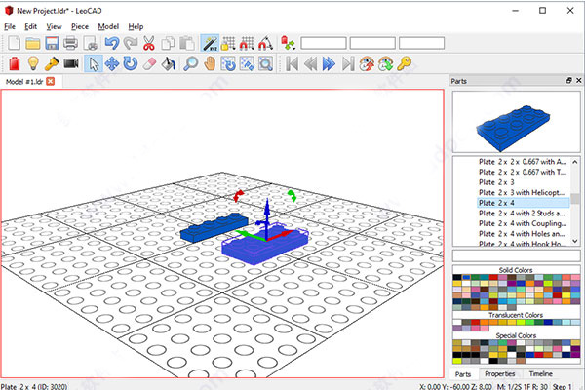Open the Piece menu

79,26
